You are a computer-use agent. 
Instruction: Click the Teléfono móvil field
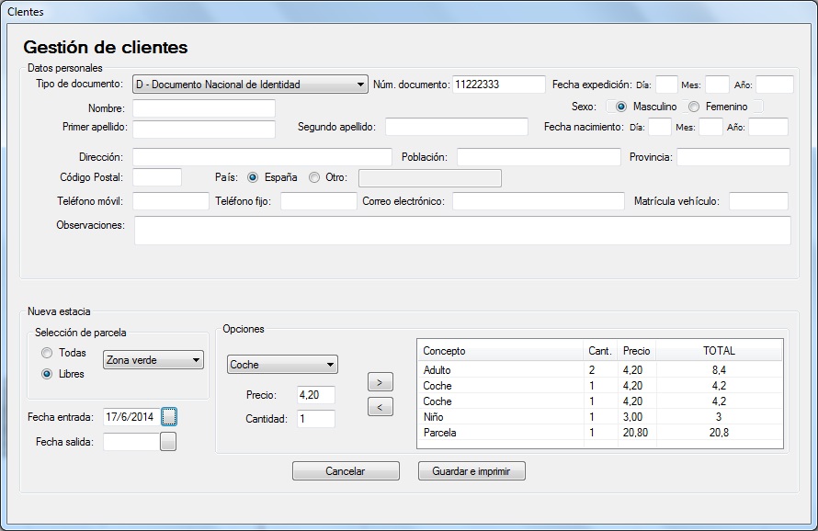click(171, 201)
